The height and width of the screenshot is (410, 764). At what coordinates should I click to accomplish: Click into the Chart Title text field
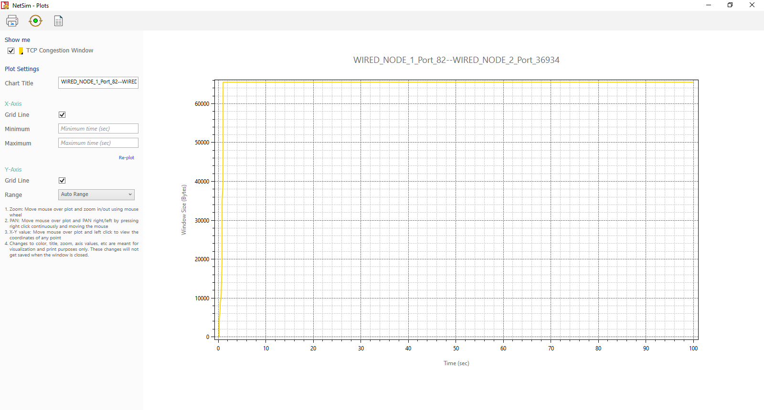click(98, 82)
